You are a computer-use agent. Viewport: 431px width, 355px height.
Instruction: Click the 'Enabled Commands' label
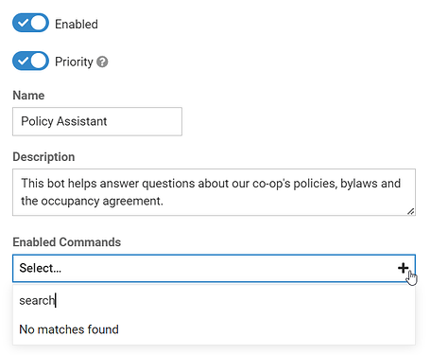click(x=67, y=242)
